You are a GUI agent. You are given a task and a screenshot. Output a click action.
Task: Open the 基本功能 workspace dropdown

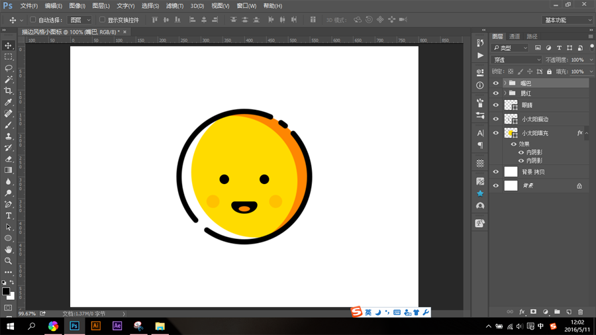pyautogui.click(x=568, y=20)
